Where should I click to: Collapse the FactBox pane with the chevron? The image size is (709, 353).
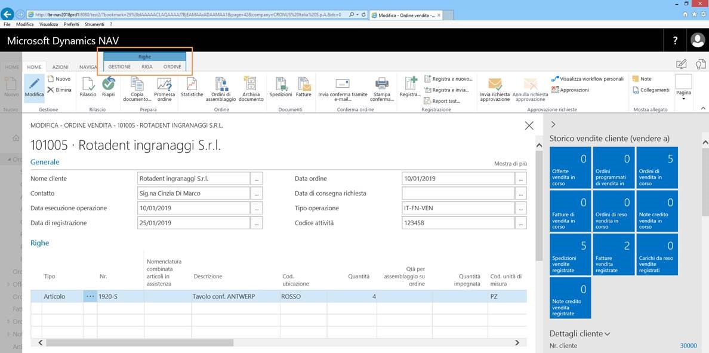(x=553, y=124)
